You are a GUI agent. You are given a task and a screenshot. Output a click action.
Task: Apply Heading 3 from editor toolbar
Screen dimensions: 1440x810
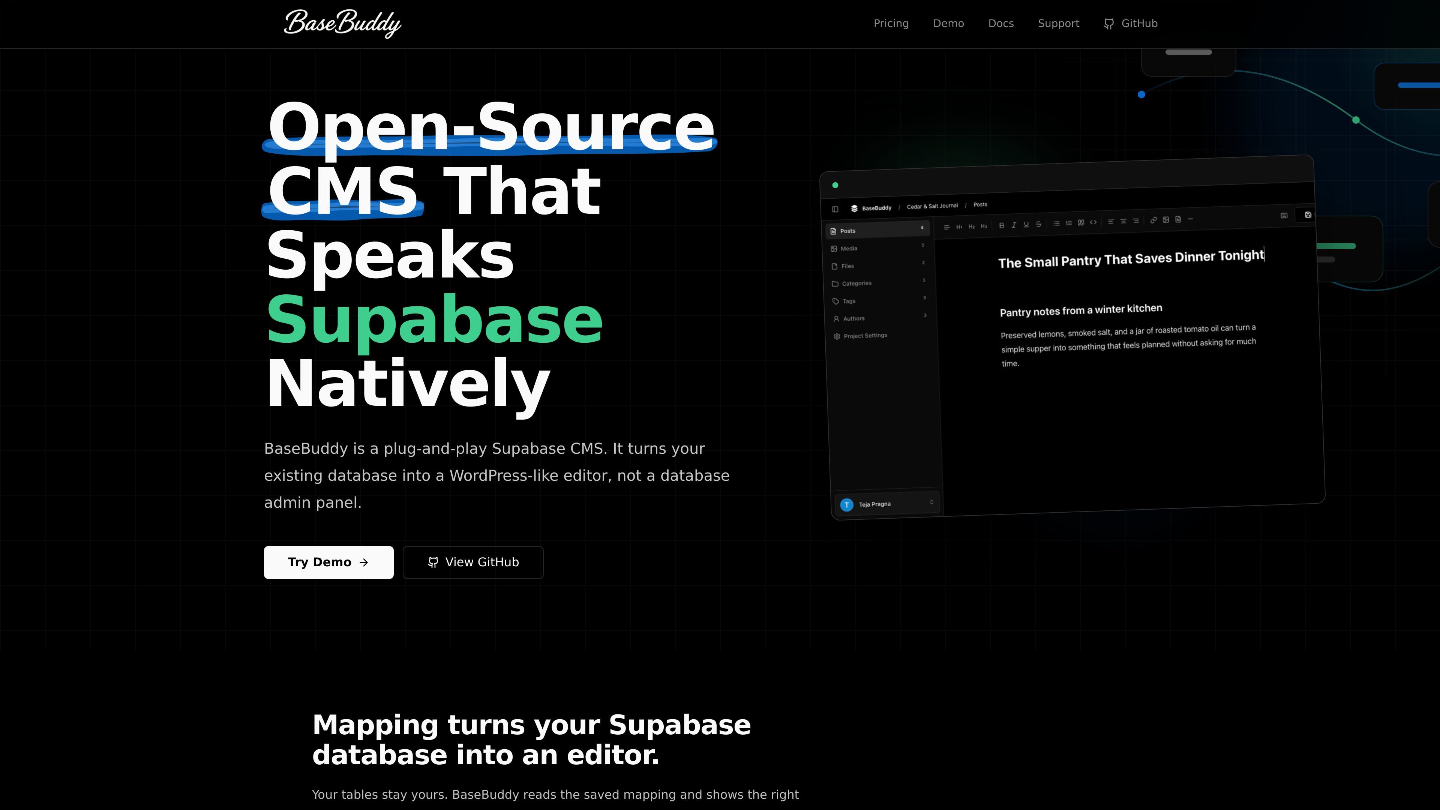984,226
